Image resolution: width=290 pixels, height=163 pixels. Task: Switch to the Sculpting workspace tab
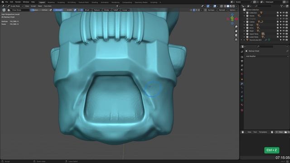pos(61,2)
